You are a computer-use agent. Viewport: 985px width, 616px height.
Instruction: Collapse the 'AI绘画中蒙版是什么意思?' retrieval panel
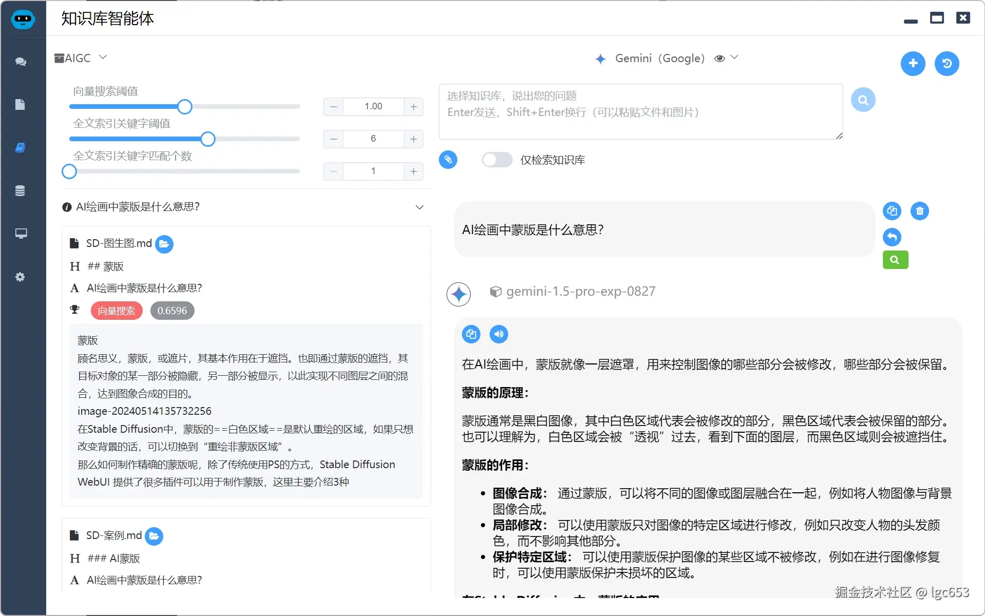(x=419, y=207)
